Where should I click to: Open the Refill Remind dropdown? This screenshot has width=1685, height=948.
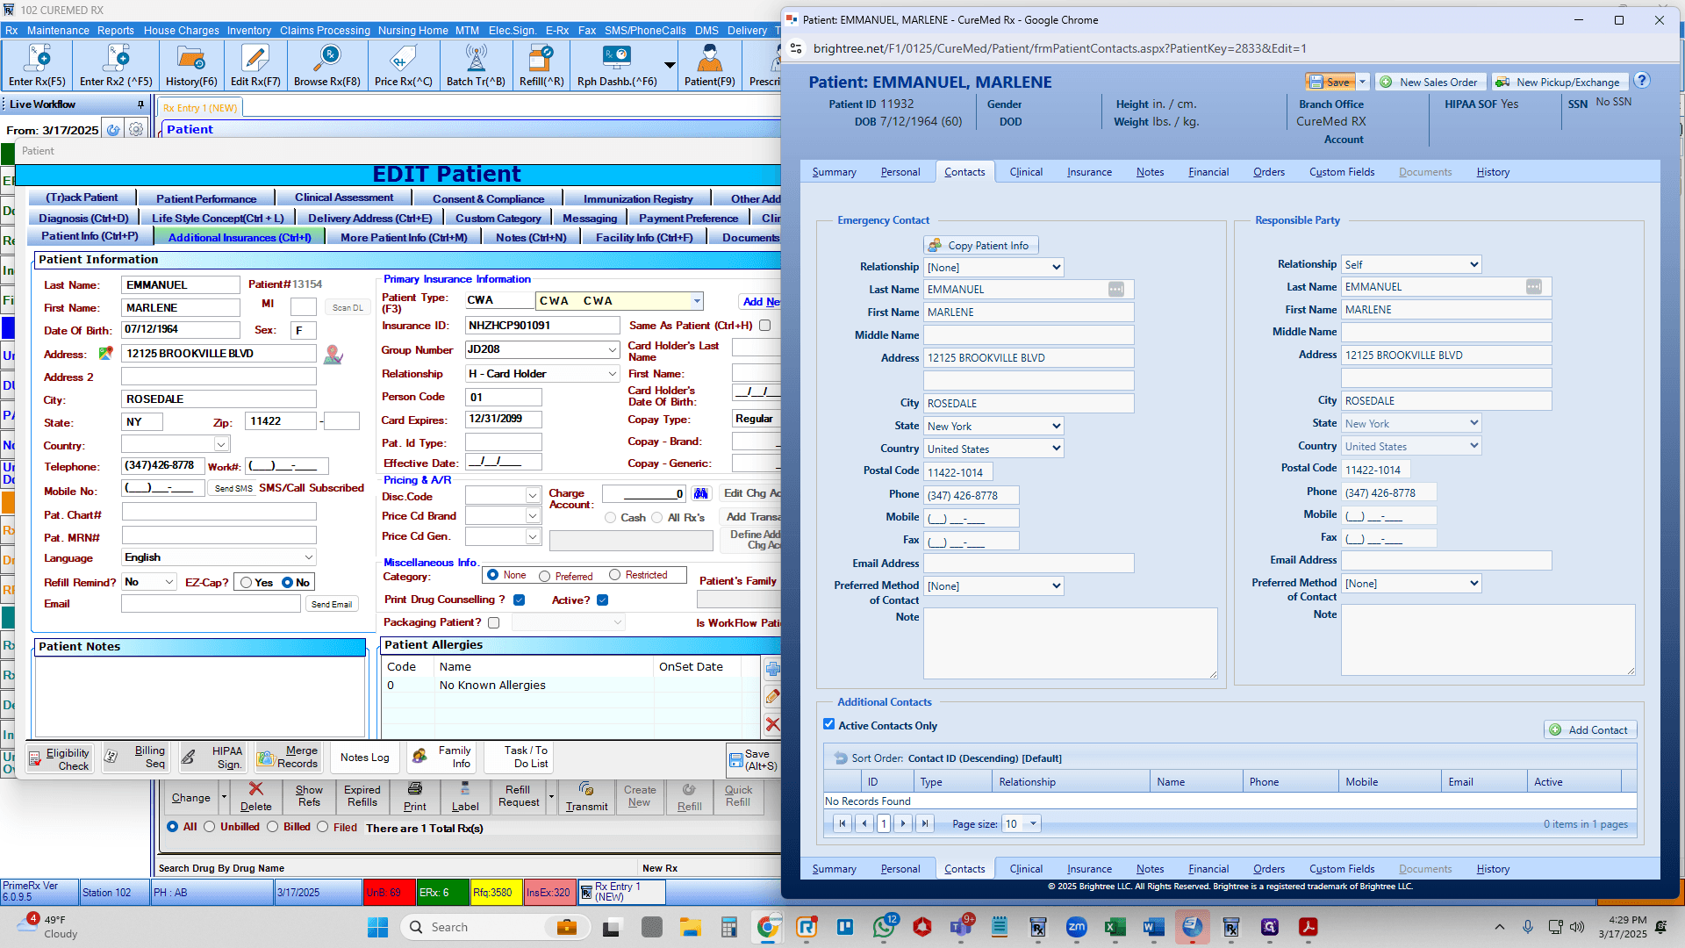tap(150, 582)
